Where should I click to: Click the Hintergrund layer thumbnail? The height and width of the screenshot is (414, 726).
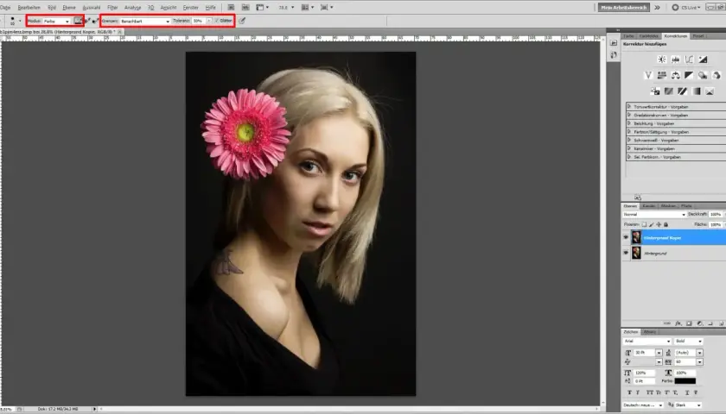tap(636, 253)
